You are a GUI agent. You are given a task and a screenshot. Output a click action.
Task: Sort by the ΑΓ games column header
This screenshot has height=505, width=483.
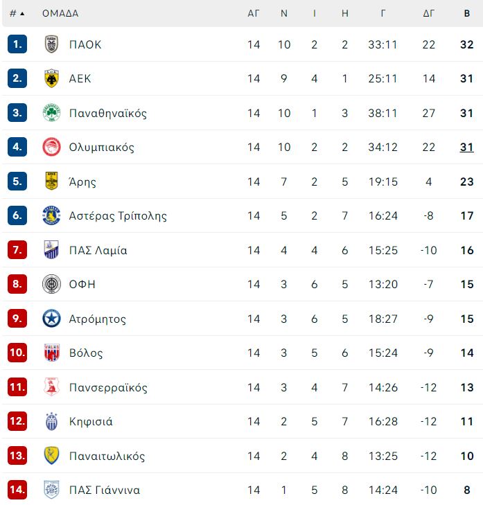(253, 14)
